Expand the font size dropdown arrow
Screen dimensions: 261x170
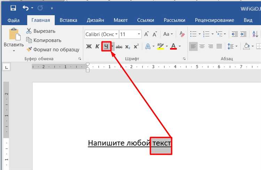[x=139, y=34]
